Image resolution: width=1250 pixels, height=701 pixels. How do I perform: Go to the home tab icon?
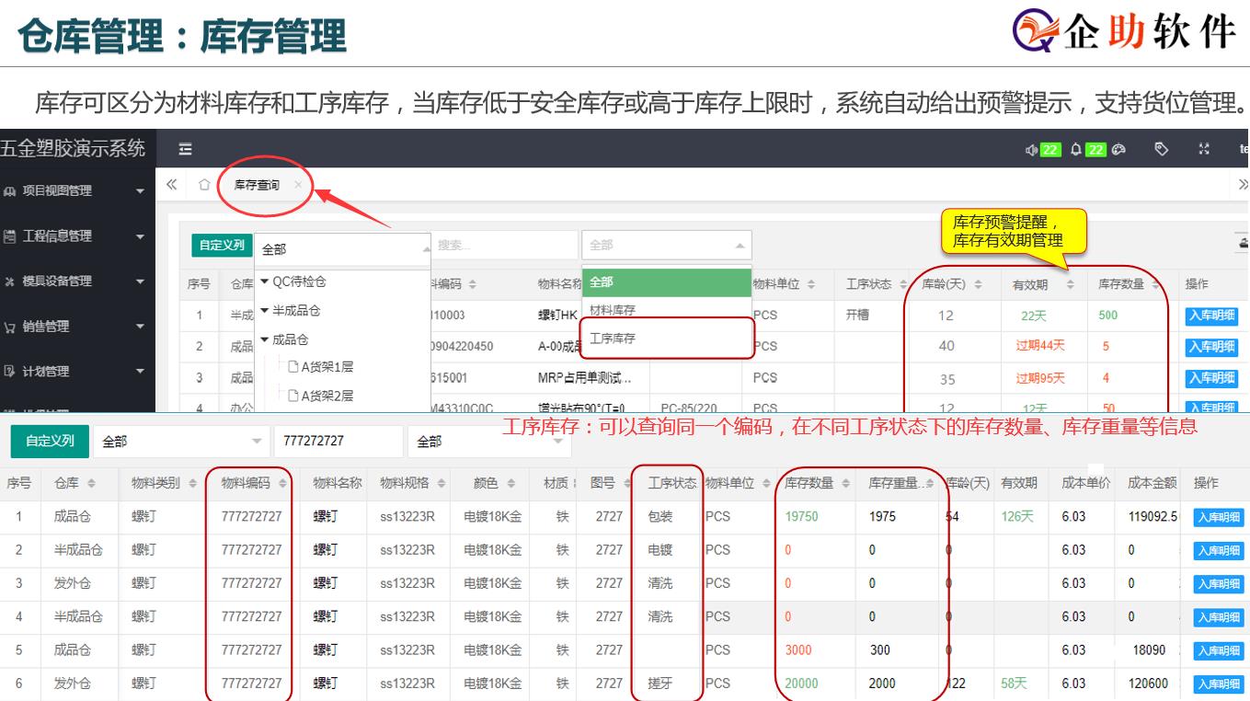point(204,185)
